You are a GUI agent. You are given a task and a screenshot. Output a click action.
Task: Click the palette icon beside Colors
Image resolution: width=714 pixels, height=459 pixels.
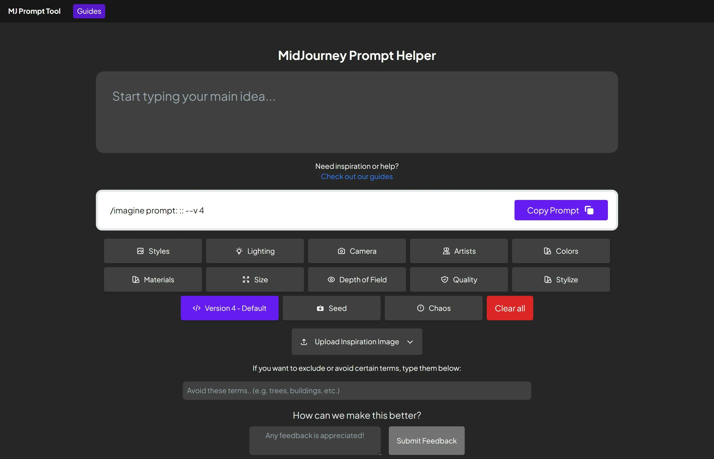pyautogui.click(x=547, y=251)
